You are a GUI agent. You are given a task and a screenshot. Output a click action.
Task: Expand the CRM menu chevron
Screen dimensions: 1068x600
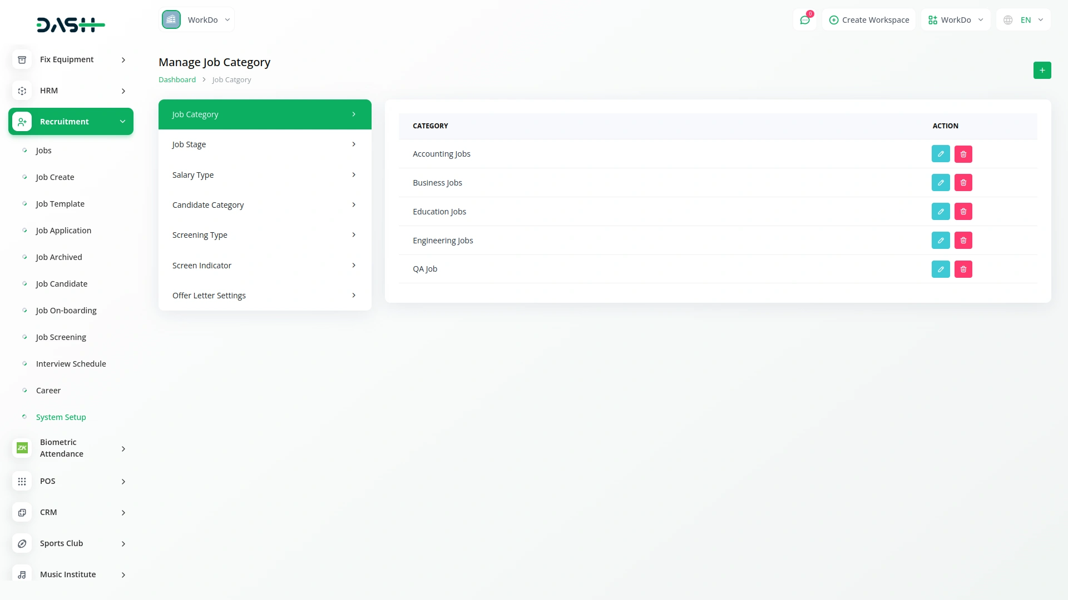(x=123, y=513)
